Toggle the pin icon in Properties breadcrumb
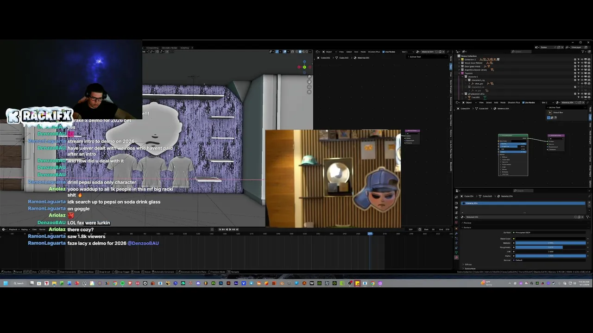Viewport: 593px width, 333px height. coord(589,196)
